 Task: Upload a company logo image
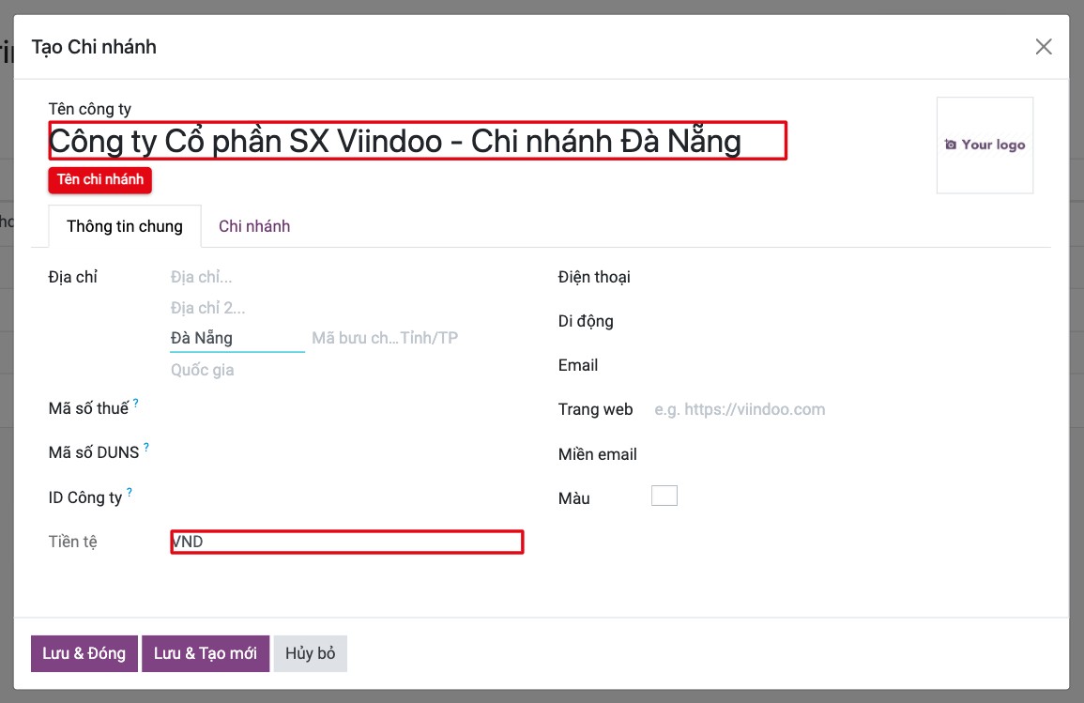click(x=985, y=145)
